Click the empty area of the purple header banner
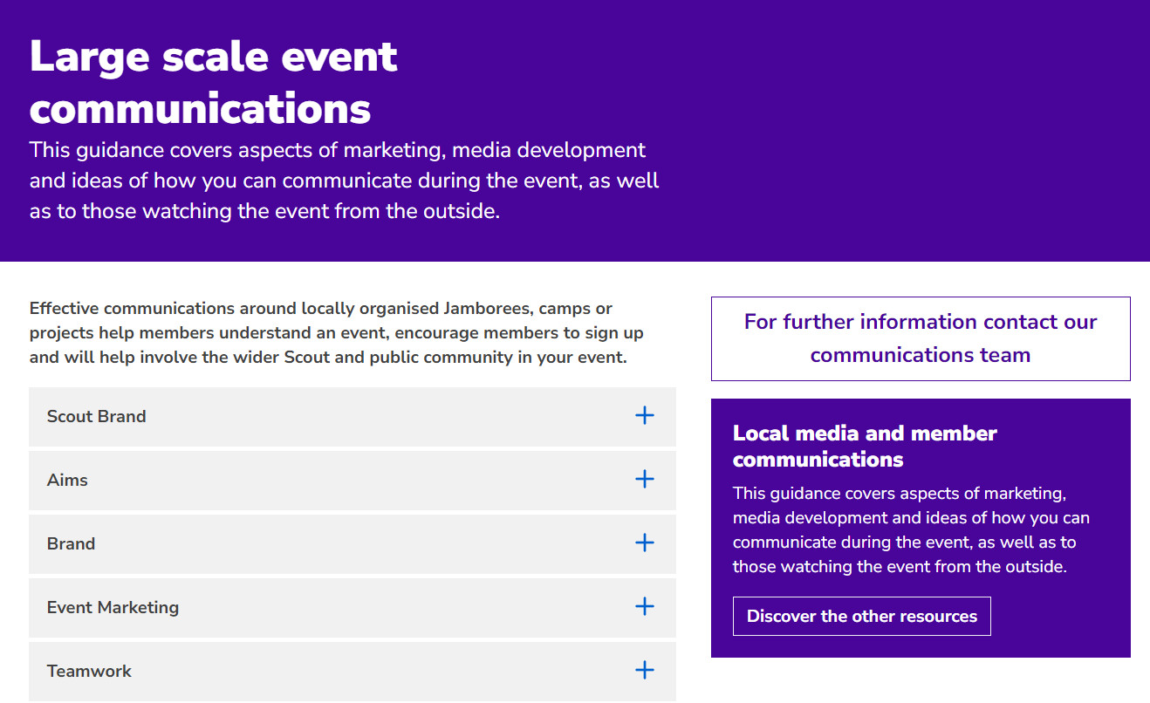Image resolution: width=1150 pixels, height=703 pixels. click(907, 131)
